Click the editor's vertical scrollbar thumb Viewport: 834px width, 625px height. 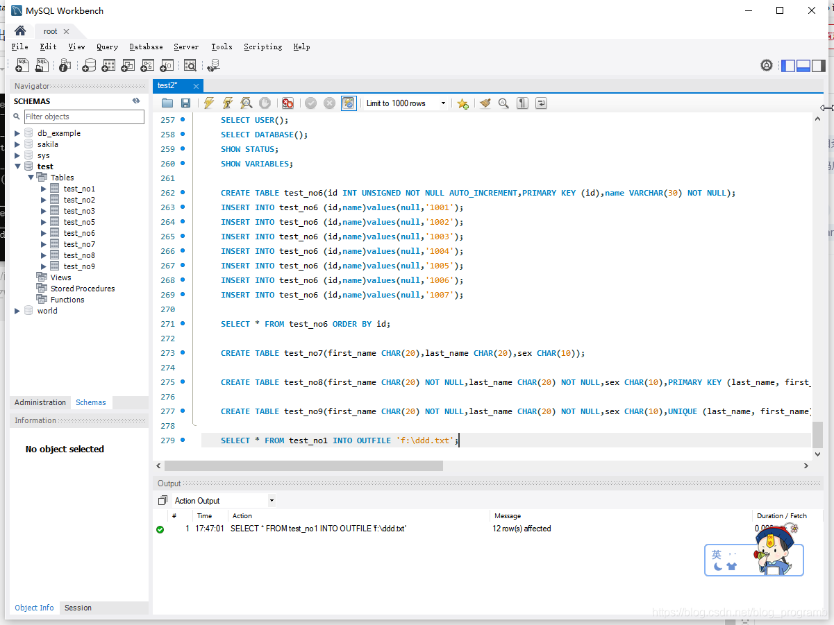pos(817,434)
